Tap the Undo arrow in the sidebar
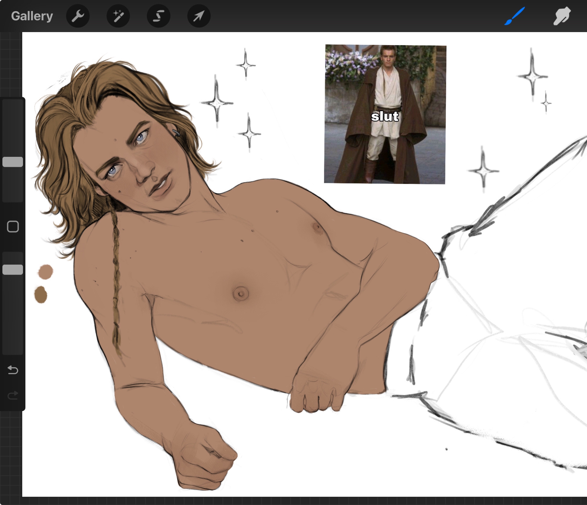The width and height of the screenshot is (587, 505). click(x=13, y=370)
